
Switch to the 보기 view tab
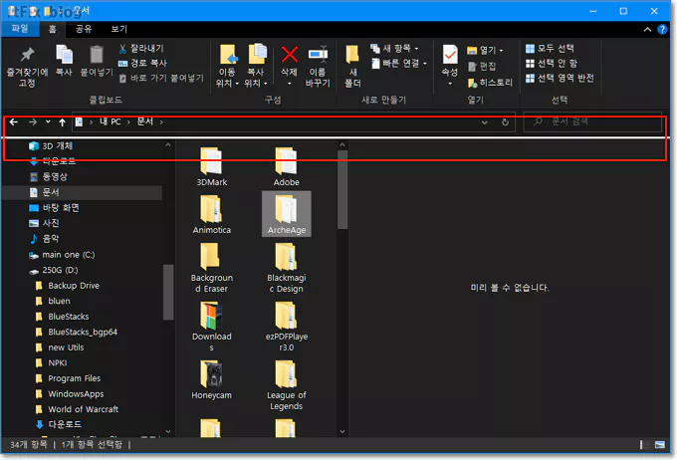coord(119,29)
